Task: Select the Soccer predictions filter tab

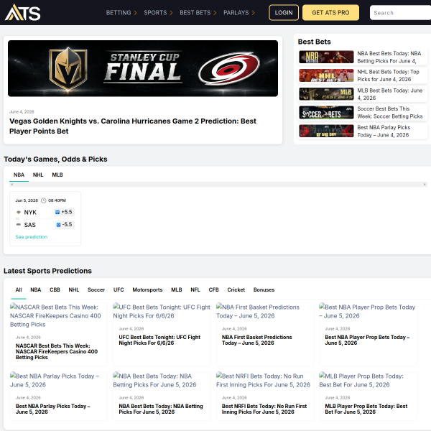Action: (x=96, y=289)
